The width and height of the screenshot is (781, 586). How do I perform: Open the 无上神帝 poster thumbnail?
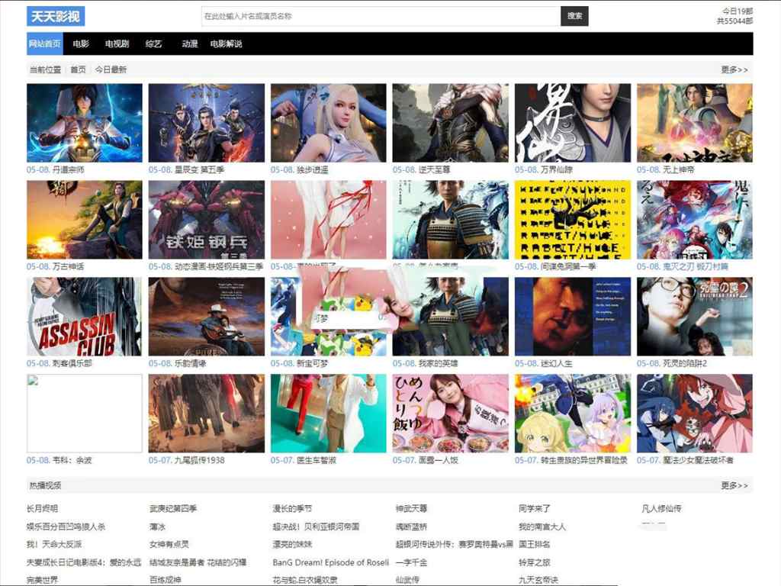(694, 123)
